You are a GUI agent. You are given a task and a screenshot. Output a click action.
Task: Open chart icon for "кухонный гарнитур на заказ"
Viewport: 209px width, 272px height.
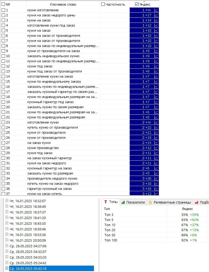[x=156, y=168]
